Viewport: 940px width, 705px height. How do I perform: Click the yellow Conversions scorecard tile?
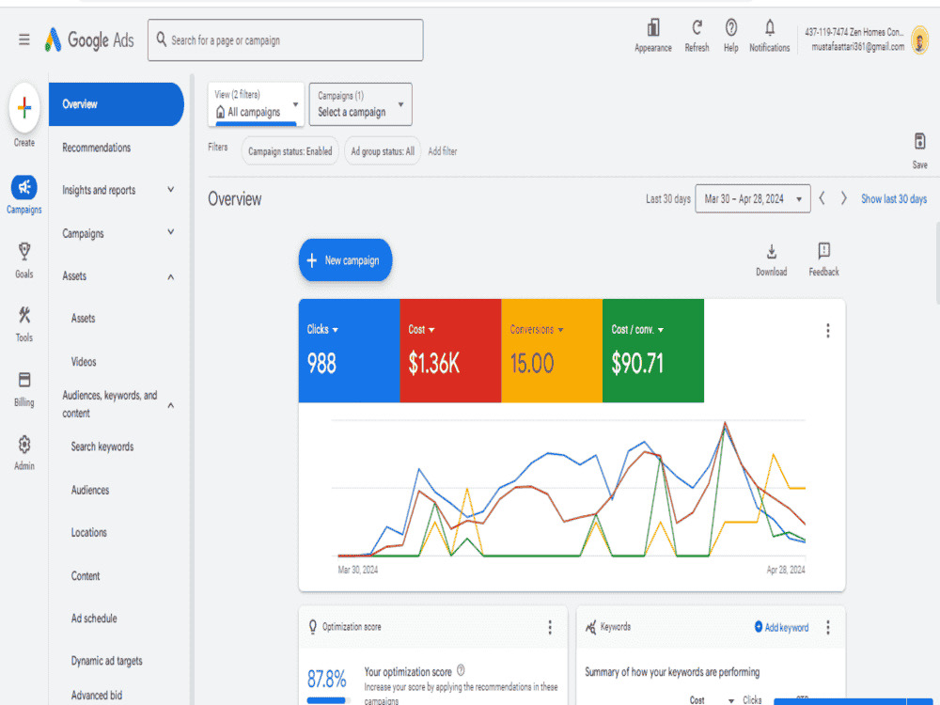tap(552, 351)
